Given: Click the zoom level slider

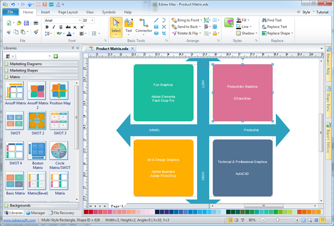Looking at the screenshot, I should 277,220.
